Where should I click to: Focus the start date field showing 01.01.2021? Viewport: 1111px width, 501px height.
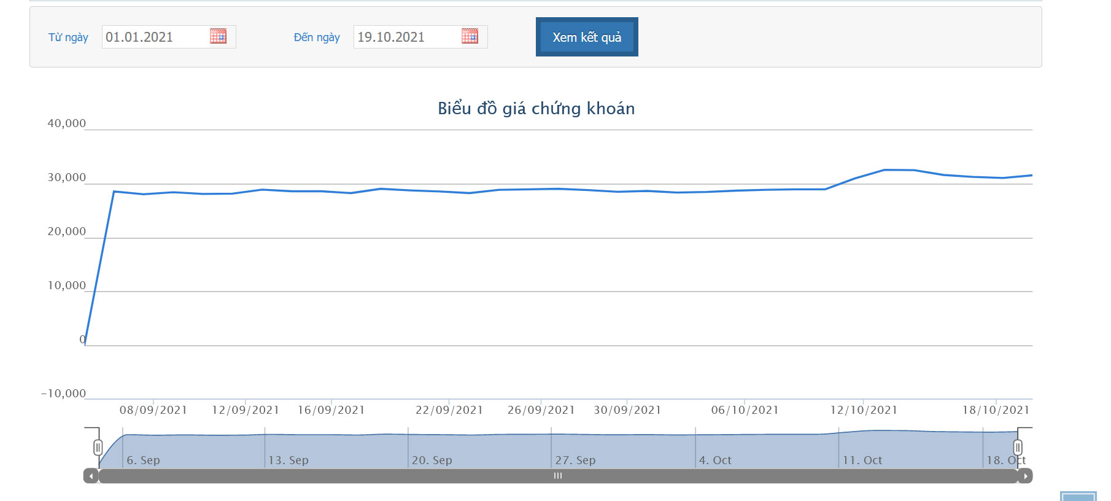155,37
